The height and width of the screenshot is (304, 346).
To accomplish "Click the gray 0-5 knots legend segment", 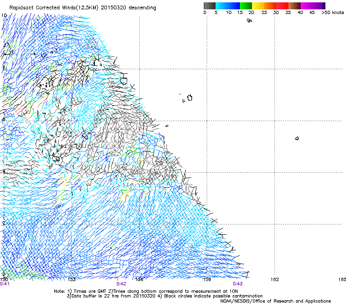I will [209, 6].
